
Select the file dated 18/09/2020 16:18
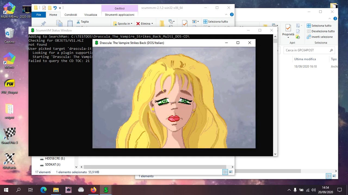pos(305,66)
